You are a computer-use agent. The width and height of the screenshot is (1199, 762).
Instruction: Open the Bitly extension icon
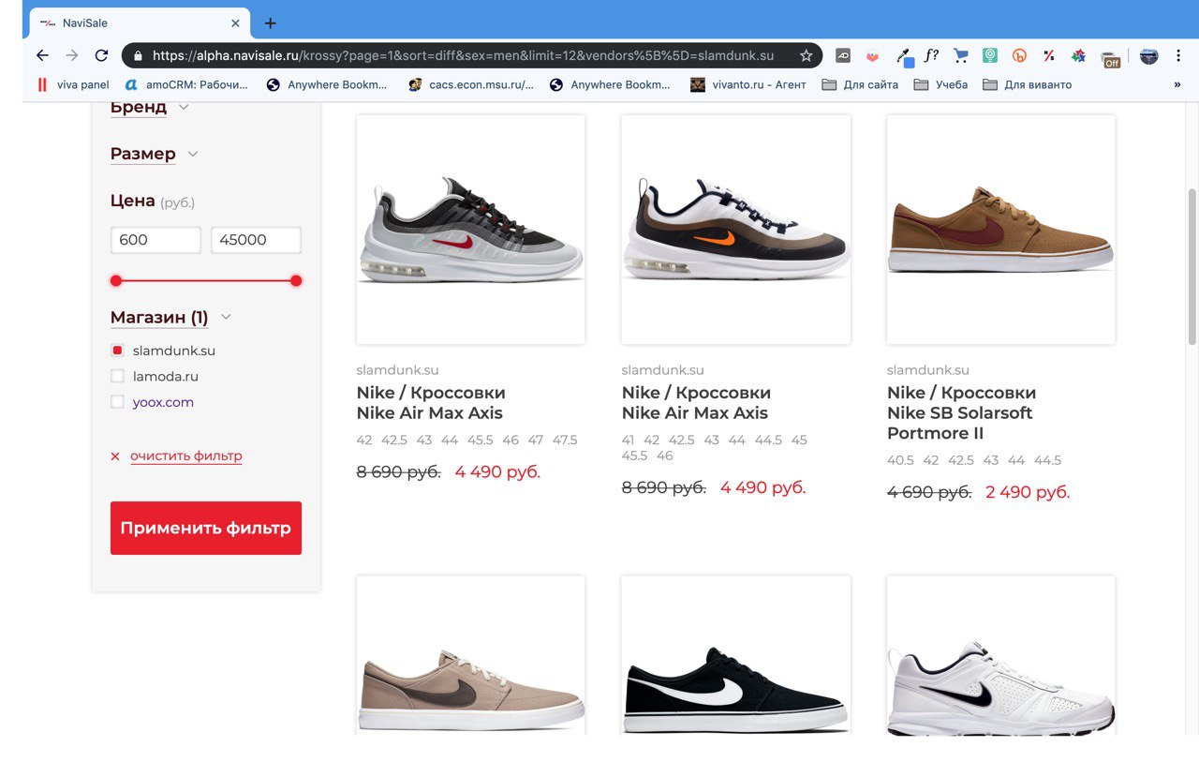pos(1019,55)
